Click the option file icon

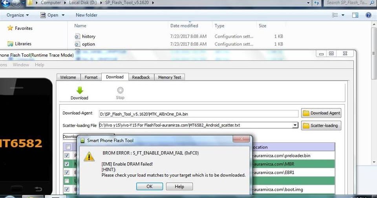(x=77, y=44)
